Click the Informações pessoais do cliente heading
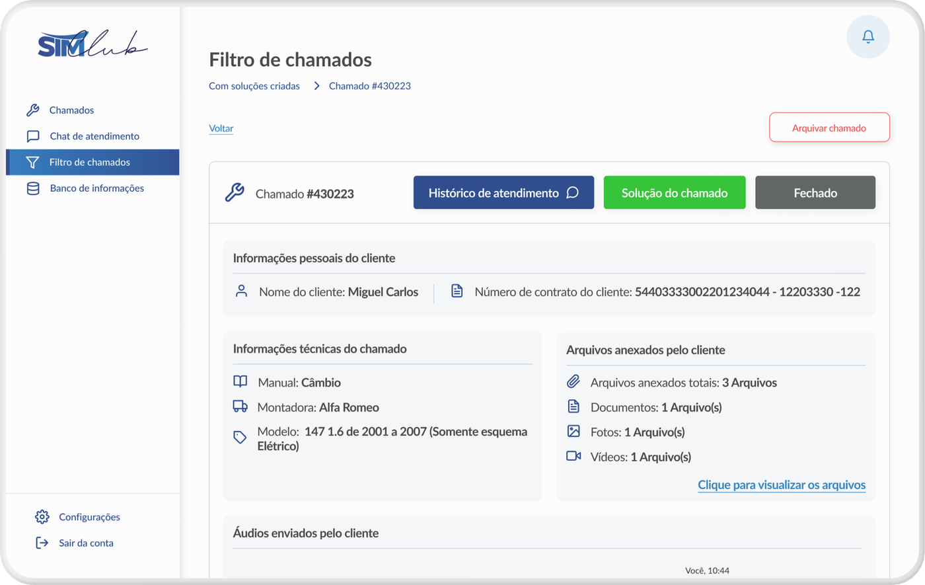This screenshot has height=585, width=925. [x=314, y=258]
